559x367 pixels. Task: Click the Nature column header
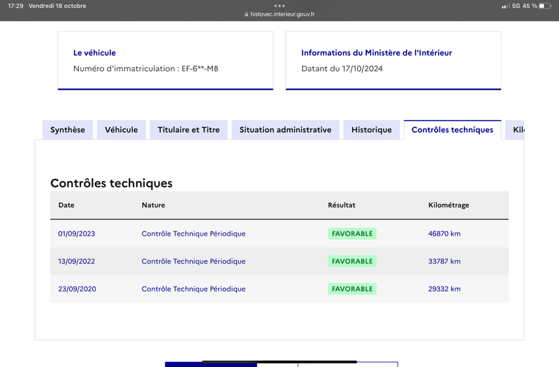coord(153,205)
